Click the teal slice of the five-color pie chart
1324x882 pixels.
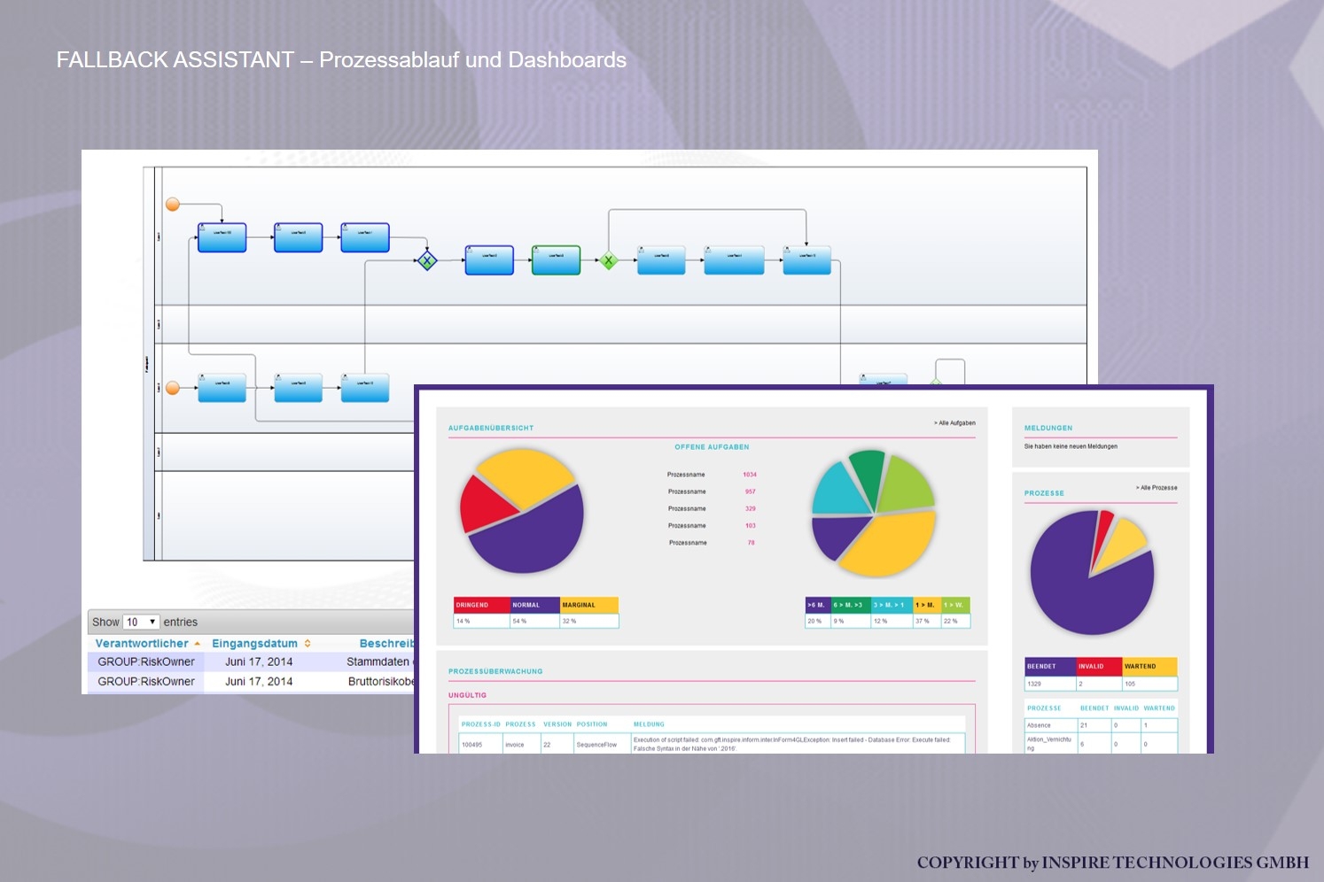(838, 490)
